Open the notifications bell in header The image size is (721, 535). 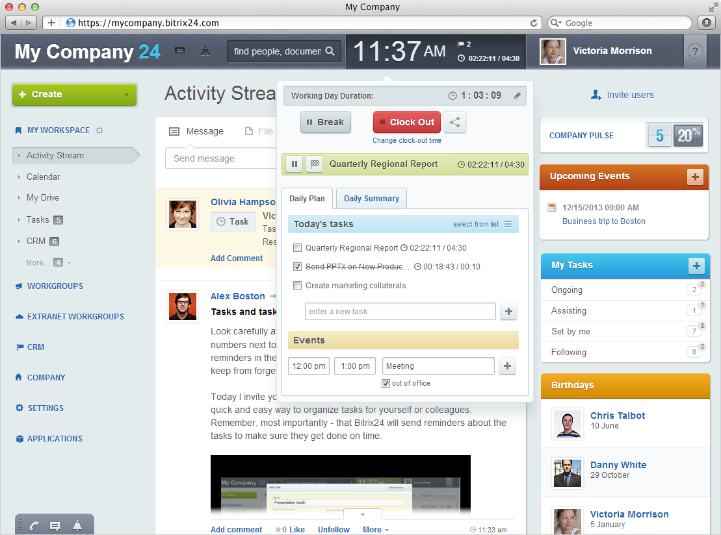point(205,52)
